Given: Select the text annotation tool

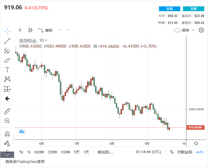Looking at the screenshot, I should click(x=7, y=70).
